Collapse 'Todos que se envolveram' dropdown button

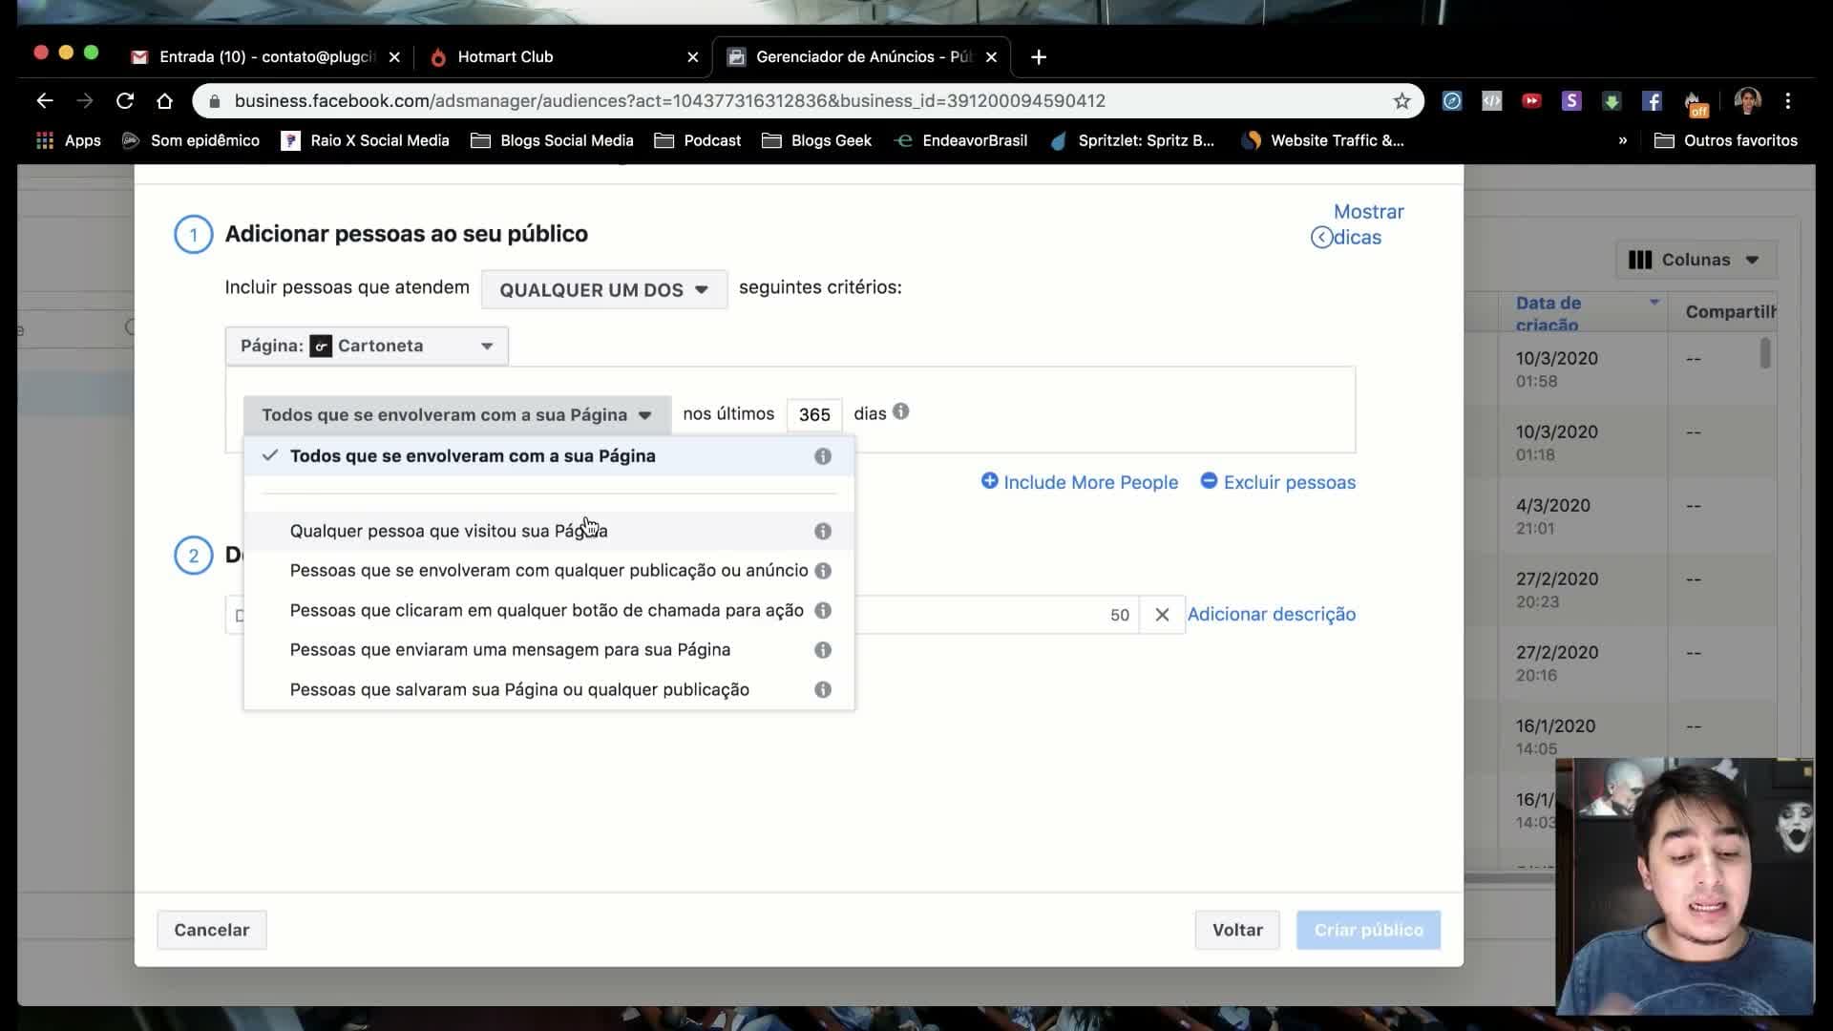click(457, 415)
